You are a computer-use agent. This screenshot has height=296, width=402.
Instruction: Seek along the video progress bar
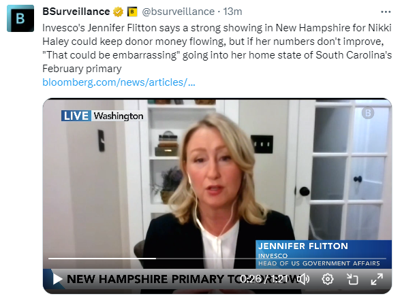click(x=217, y=259)
